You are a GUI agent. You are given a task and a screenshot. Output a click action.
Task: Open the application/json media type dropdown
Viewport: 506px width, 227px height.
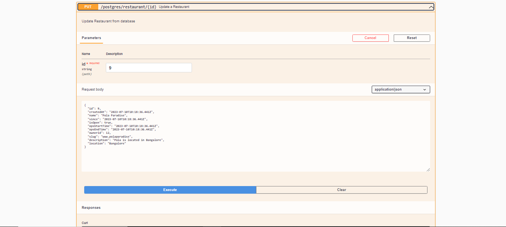(x=401, y=89)
